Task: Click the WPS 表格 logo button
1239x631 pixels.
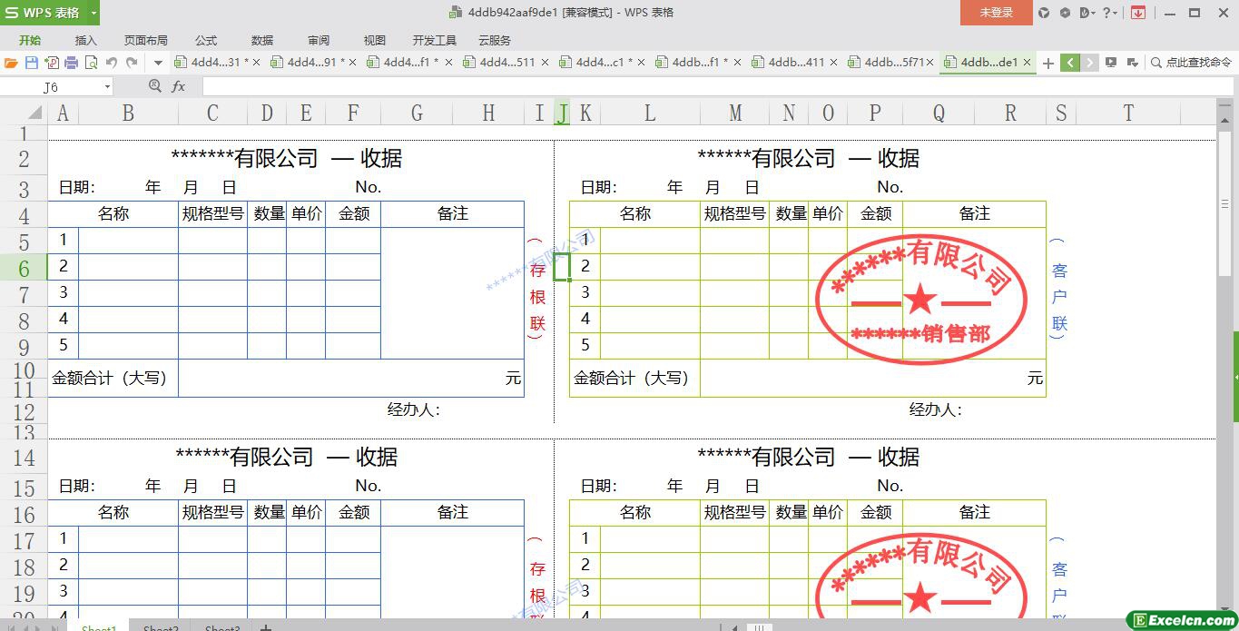Action: click(44, 13)
